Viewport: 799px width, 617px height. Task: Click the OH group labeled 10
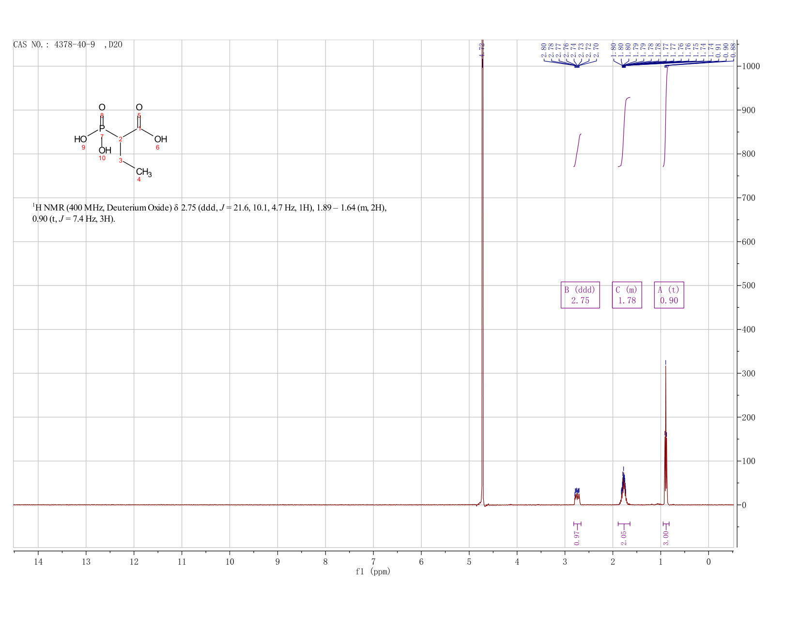pyautogui.click(x=105, y=150)
